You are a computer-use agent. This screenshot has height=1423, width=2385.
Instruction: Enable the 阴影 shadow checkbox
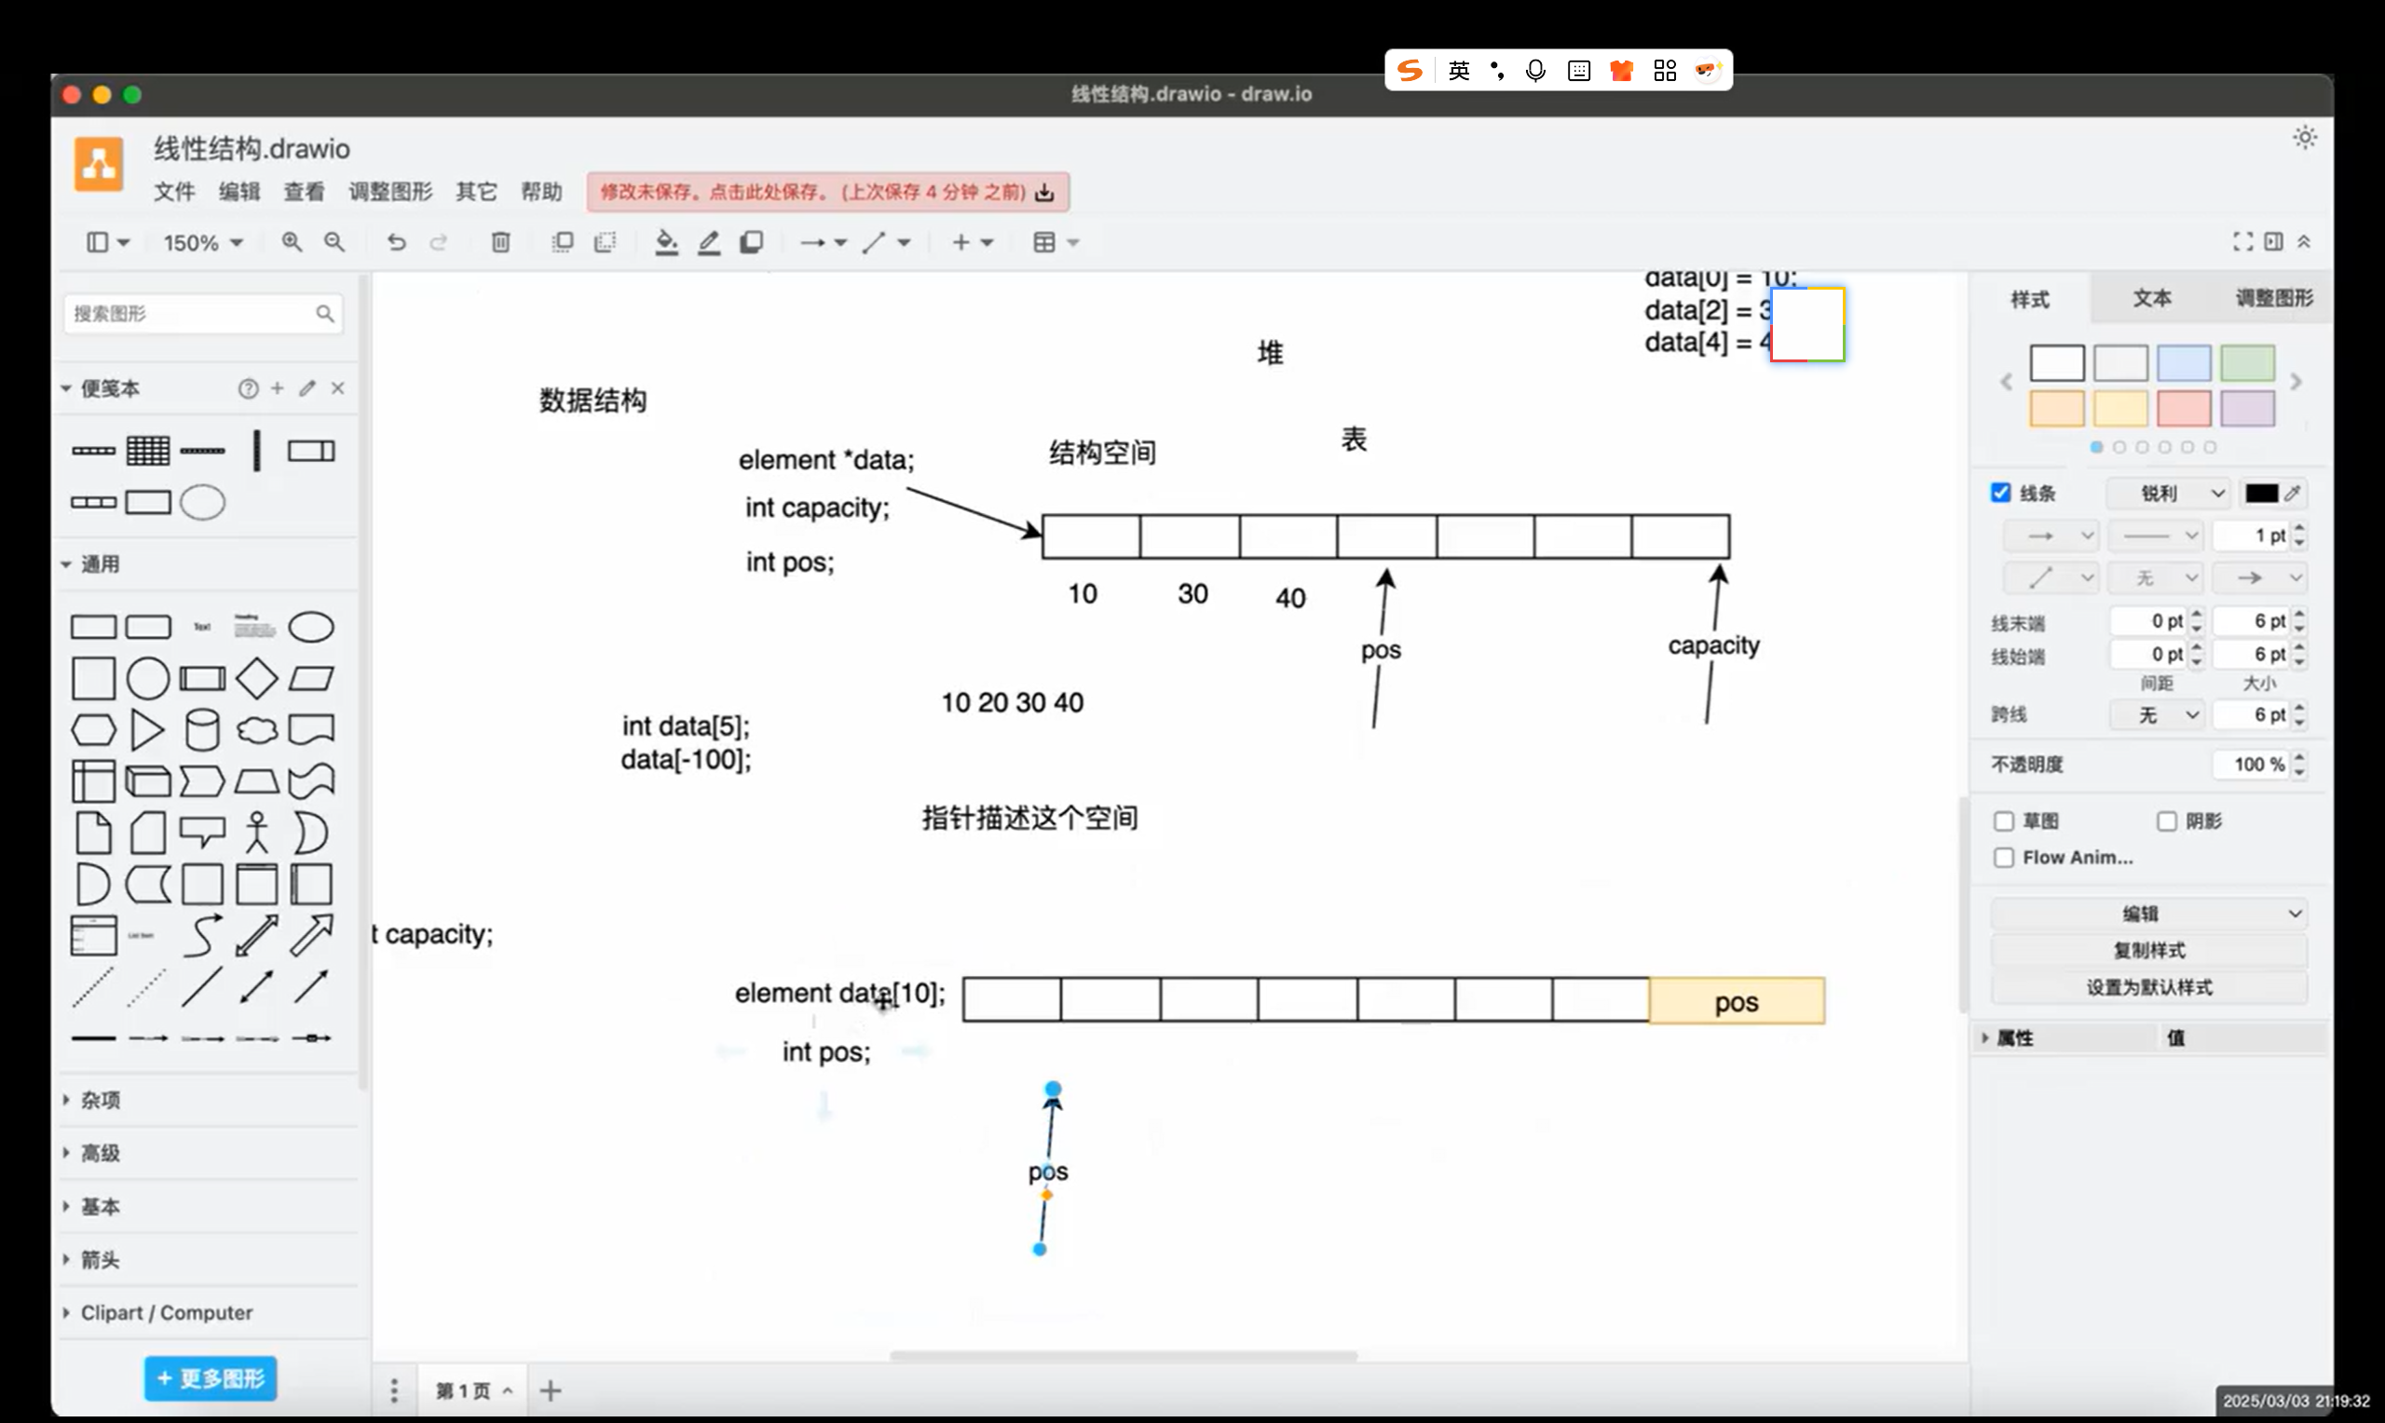pyautogui.click(x=2166, y=820)
